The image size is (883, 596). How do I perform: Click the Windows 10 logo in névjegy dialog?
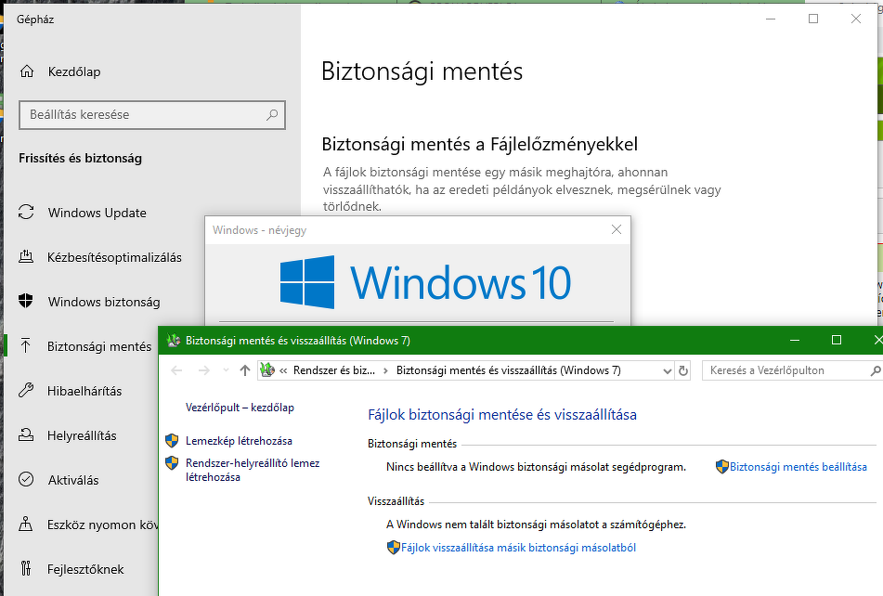coord(426,282)
